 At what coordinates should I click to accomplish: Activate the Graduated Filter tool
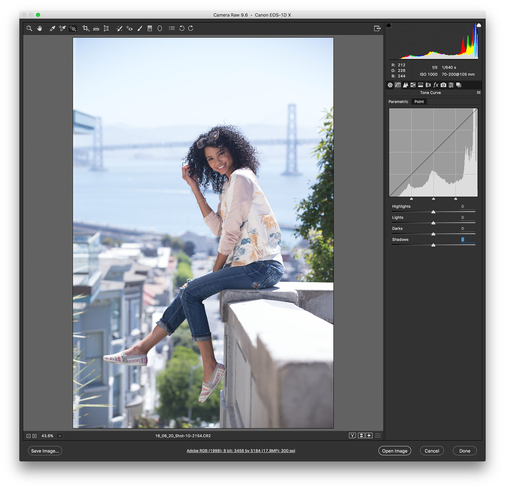[x=150, y=28]
